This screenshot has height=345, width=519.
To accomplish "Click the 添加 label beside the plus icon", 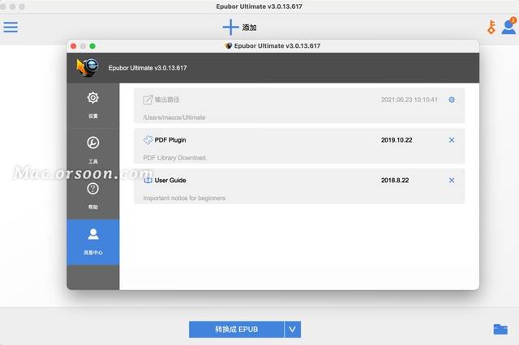I will [249, 28].
